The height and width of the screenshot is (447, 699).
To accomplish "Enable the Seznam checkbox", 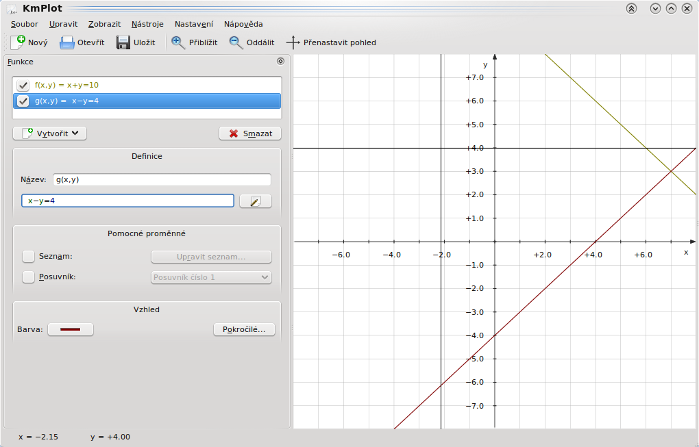I will pos(29,257).
